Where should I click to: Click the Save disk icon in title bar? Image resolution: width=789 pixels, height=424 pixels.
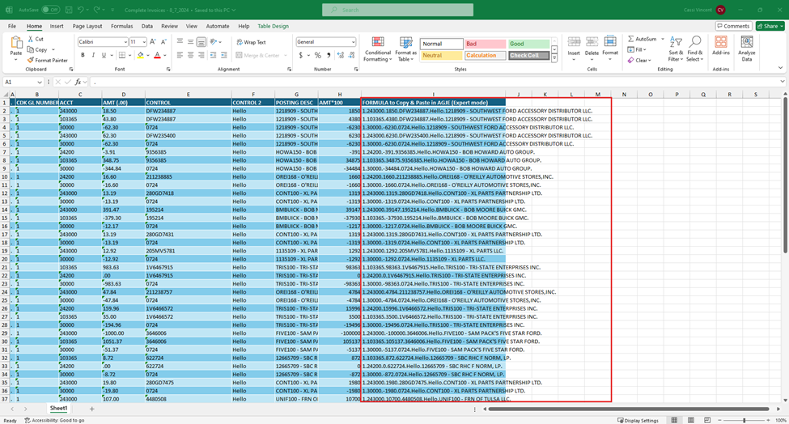point(69,10)
